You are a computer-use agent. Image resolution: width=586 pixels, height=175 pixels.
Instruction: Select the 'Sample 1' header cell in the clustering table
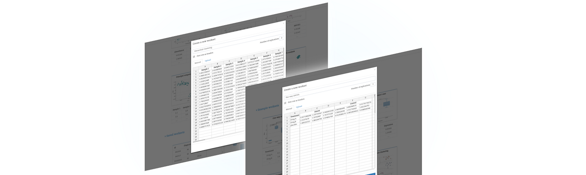click(205, 69)
